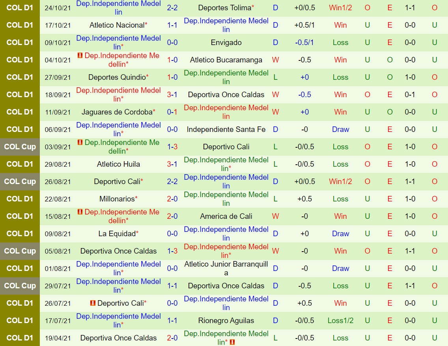Click Dep.Independiente Medellin away team on 11/09/21
The width and height of the screenshot is (448, 346).
coord(226,112)
